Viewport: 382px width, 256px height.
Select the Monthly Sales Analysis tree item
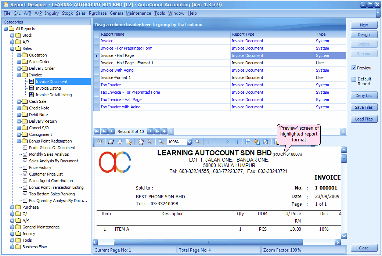click(x=49, y=154)
